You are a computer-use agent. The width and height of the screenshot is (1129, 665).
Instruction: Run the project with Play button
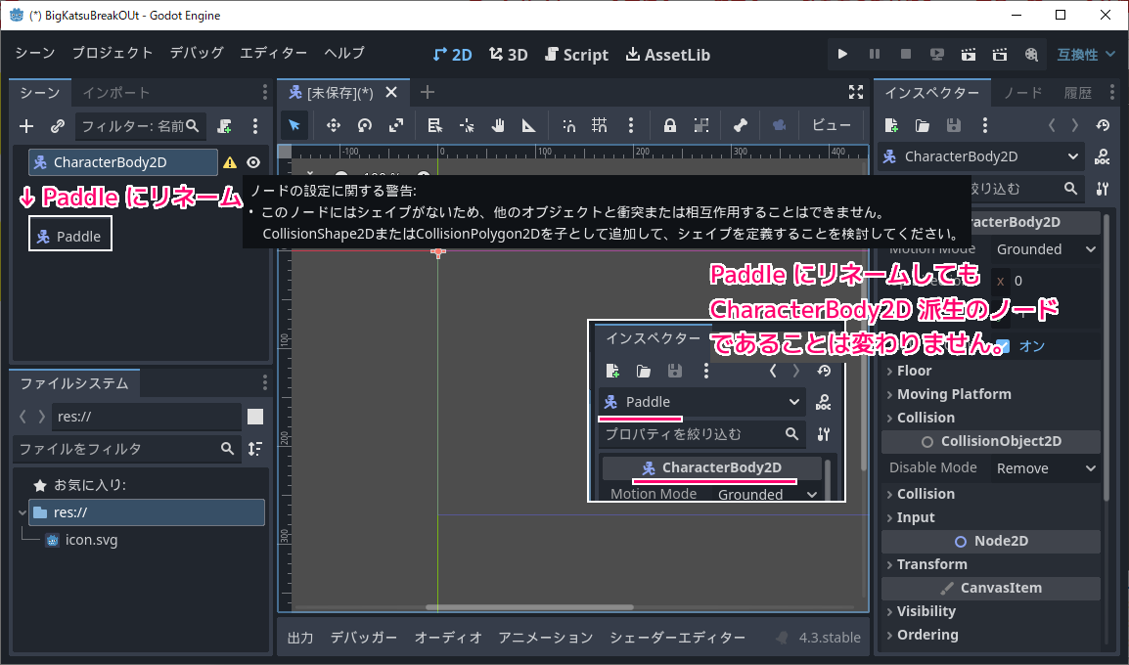tap(842, 54)
